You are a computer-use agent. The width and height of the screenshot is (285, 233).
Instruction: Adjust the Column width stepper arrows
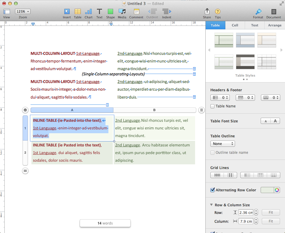256,221
